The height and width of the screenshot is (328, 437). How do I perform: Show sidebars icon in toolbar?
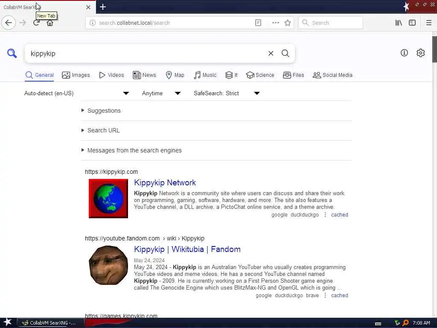point(412,23)
